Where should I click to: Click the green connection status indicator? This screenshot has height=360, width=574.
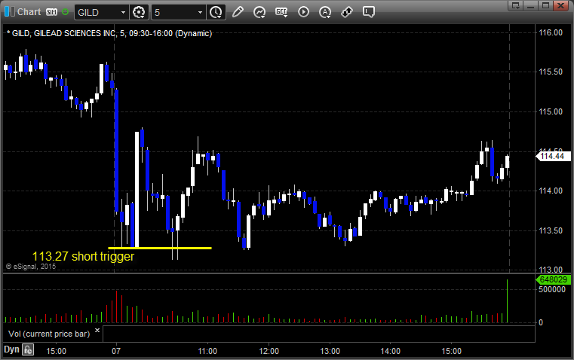pos(66,12)
